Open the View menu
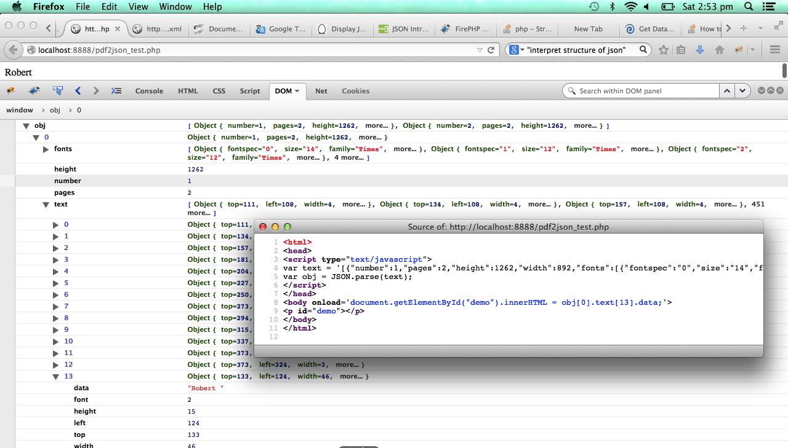Image resolution: width=788 pixels, height=448 pixels. coord(138,7)
